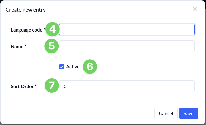Viewport: 206px width, 125px height.
Task: Click the Name field label
Action: click(x=17, y=46)
